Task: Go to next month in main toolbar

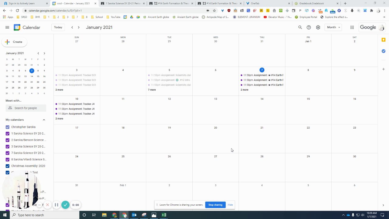Action: pos(79,27)
